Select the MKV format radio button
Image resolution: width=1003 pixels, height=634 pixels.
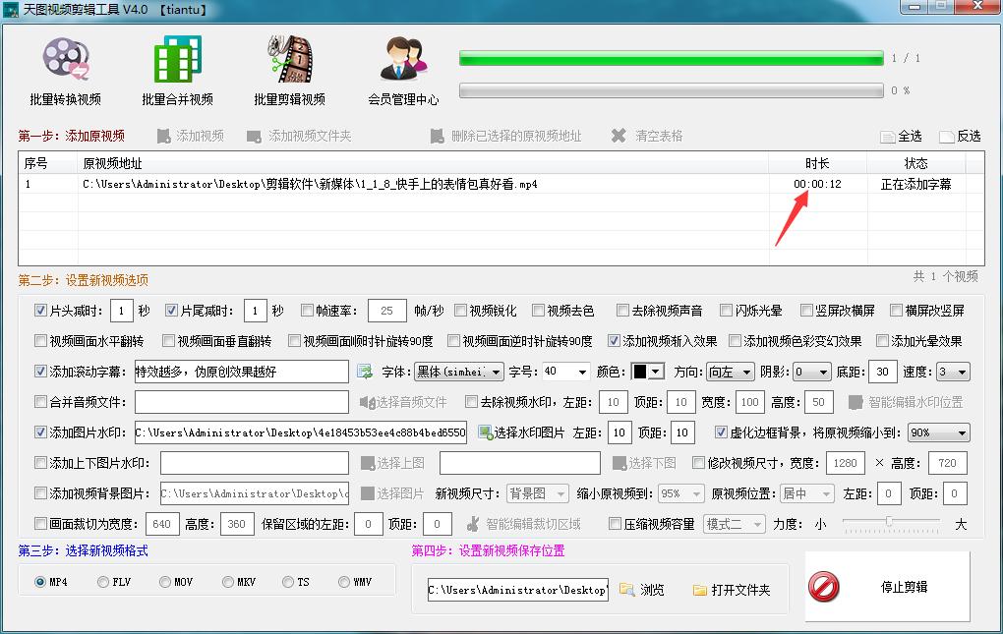click(228, 582)
